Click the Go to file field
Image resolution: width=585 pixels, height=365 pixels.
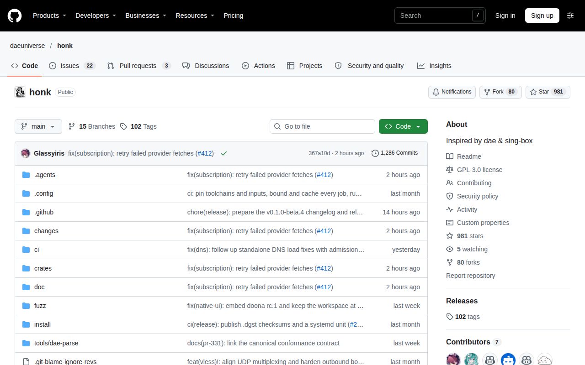pyautogui.click(x=322, y=126)
